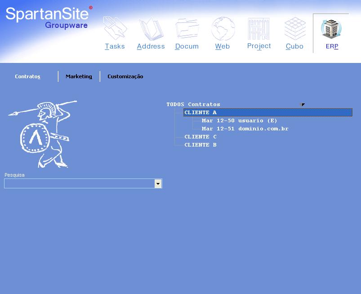361x294 pixels.
Task: Expand the Pesquisa dropdown arrow
Action: pos(158,183)
